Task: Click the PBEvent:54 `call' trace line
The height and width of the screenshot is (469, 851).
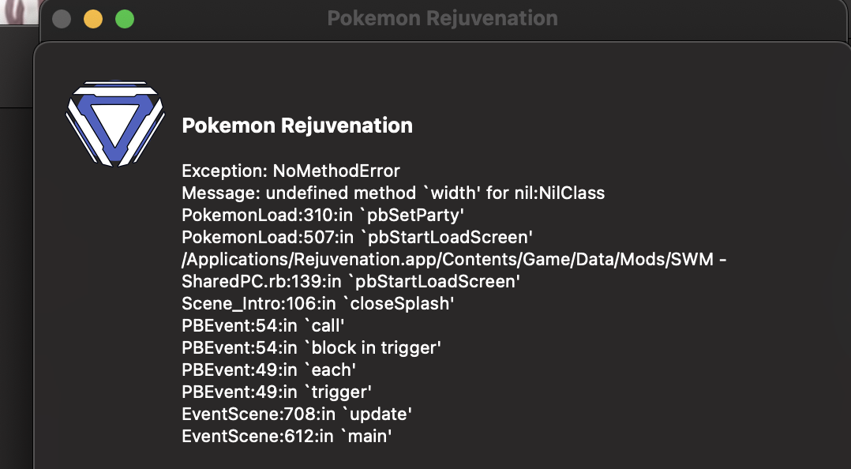Action: (x=263, y=326)
